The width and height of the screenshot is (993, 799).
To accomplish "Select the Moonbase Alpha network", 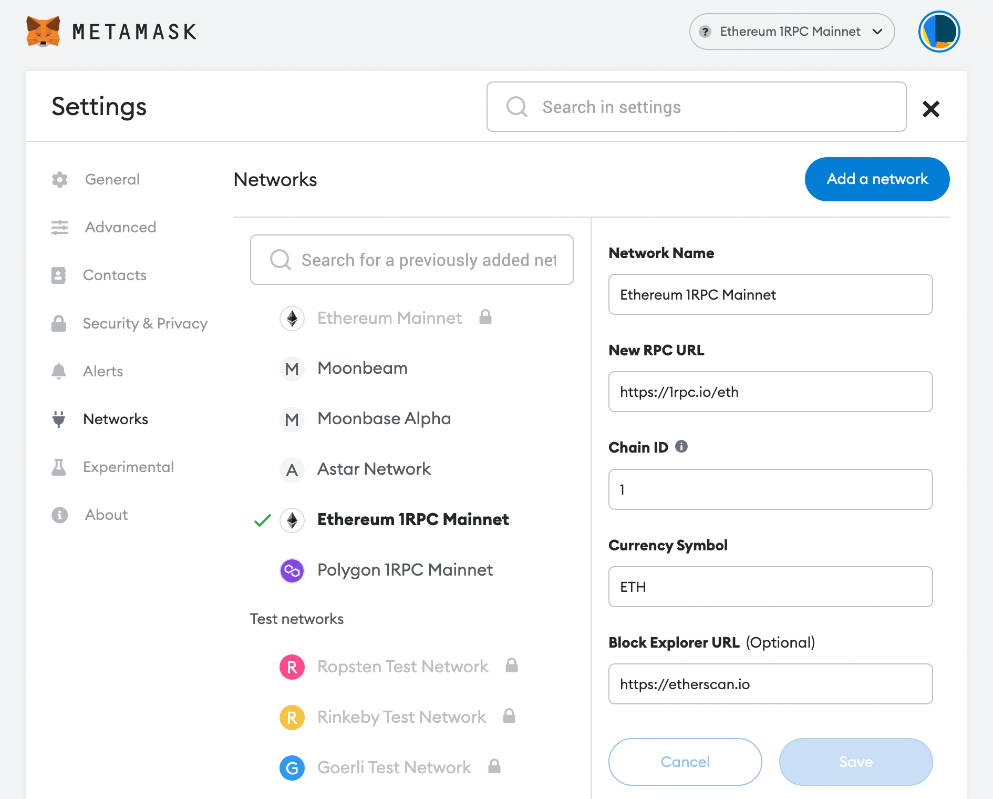I will click(x=384, y=418).
